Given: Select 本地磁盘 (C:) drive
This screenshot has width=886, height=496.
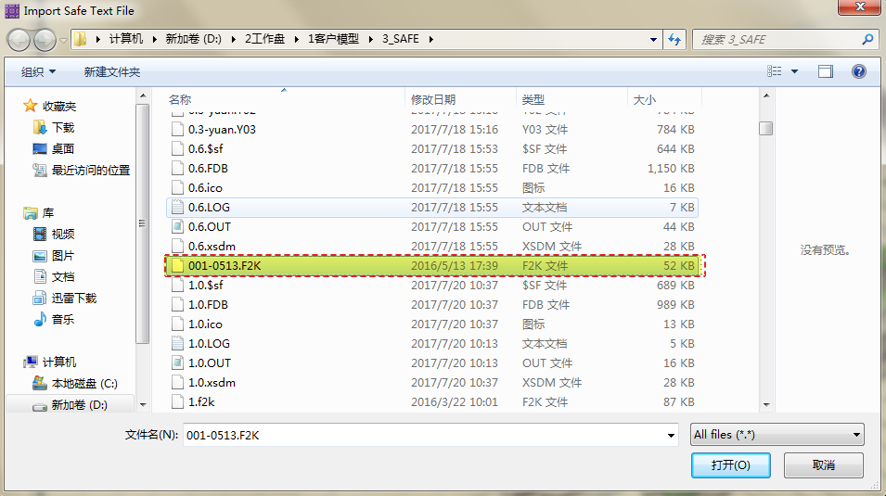Looking at the screenshot, I should (83, 383).
